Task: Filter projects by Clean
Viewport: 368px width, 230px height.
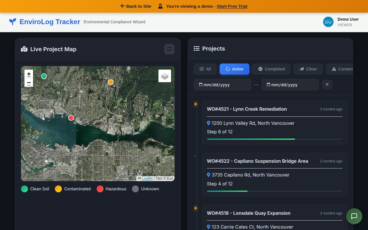Action: pyautogui.click(x=308, y=69)
